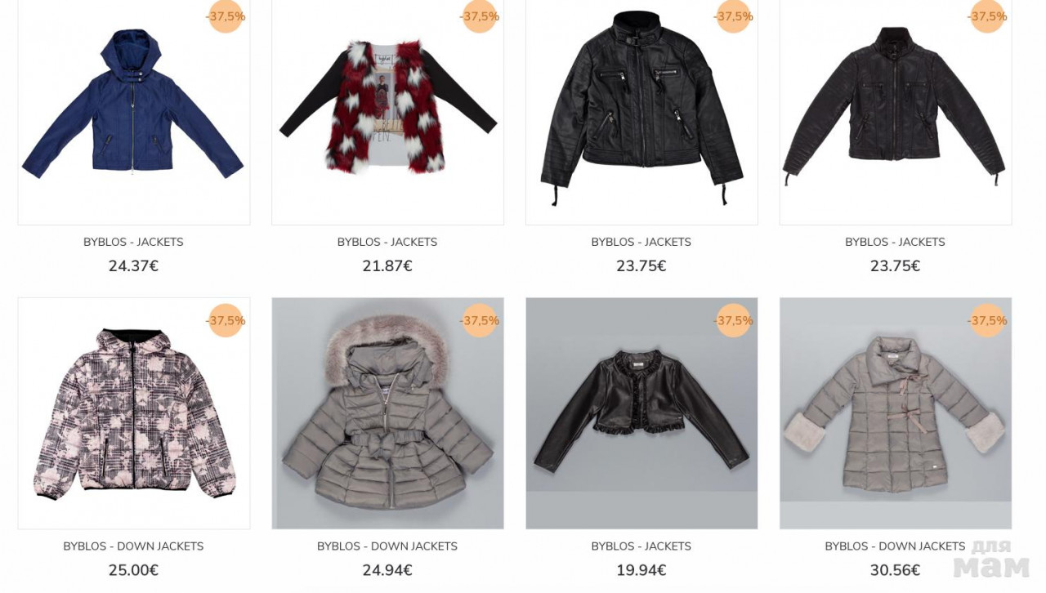The image size is (1046, 593).
Task: Click the 30.56€ price label
Action: (x=896, y=570)
